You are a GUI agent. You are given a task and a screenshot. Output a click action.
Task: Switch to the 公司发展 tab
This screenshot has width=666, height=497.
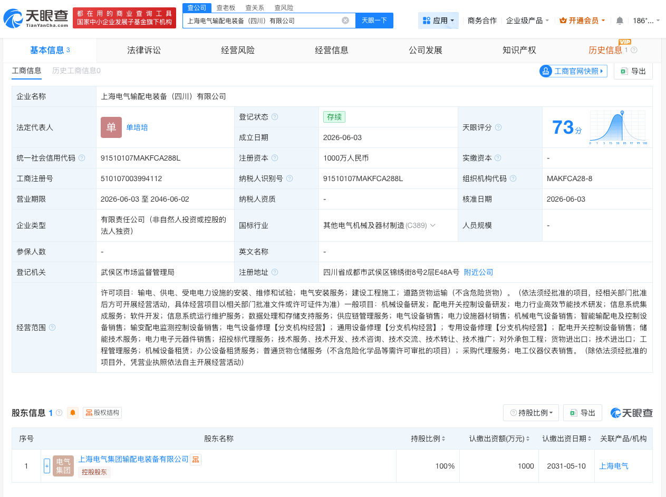coord(426,50)
